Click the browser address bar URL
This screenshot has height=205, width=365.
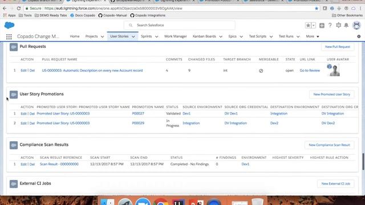113,9
